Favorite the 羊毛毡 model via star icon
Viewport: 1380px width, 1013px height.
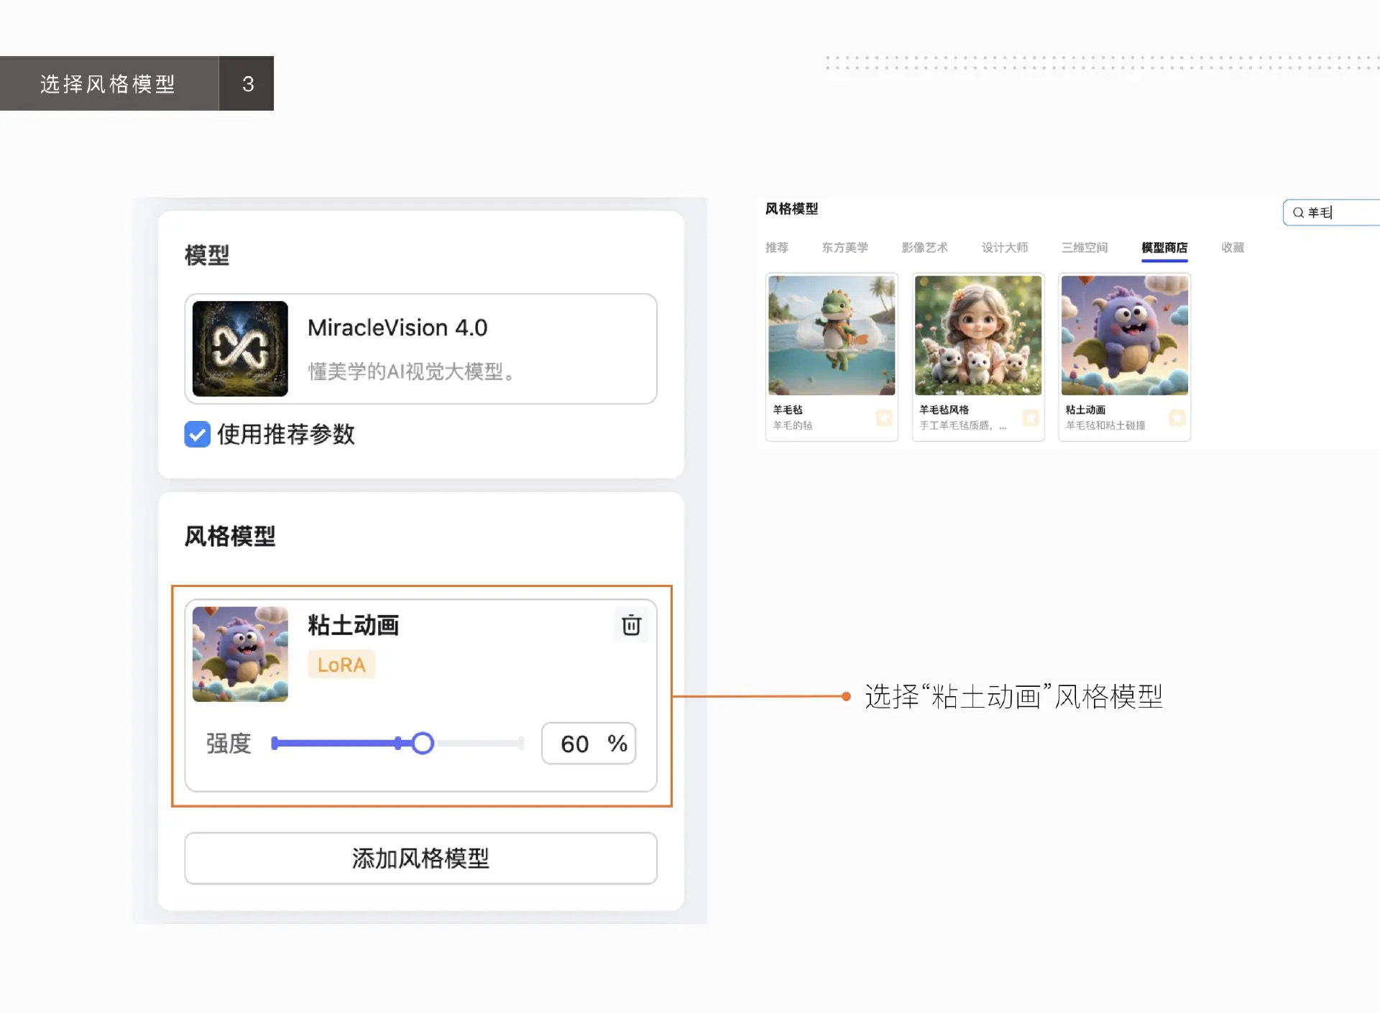click(883, 418)
